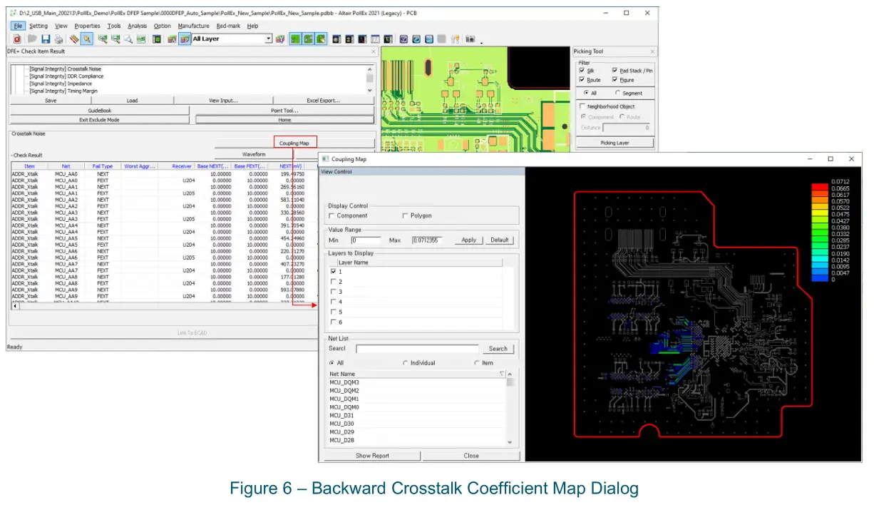Click the Net Name column filter arrow
The width and height of the screenshot is (874, 510).
point(502,374)
